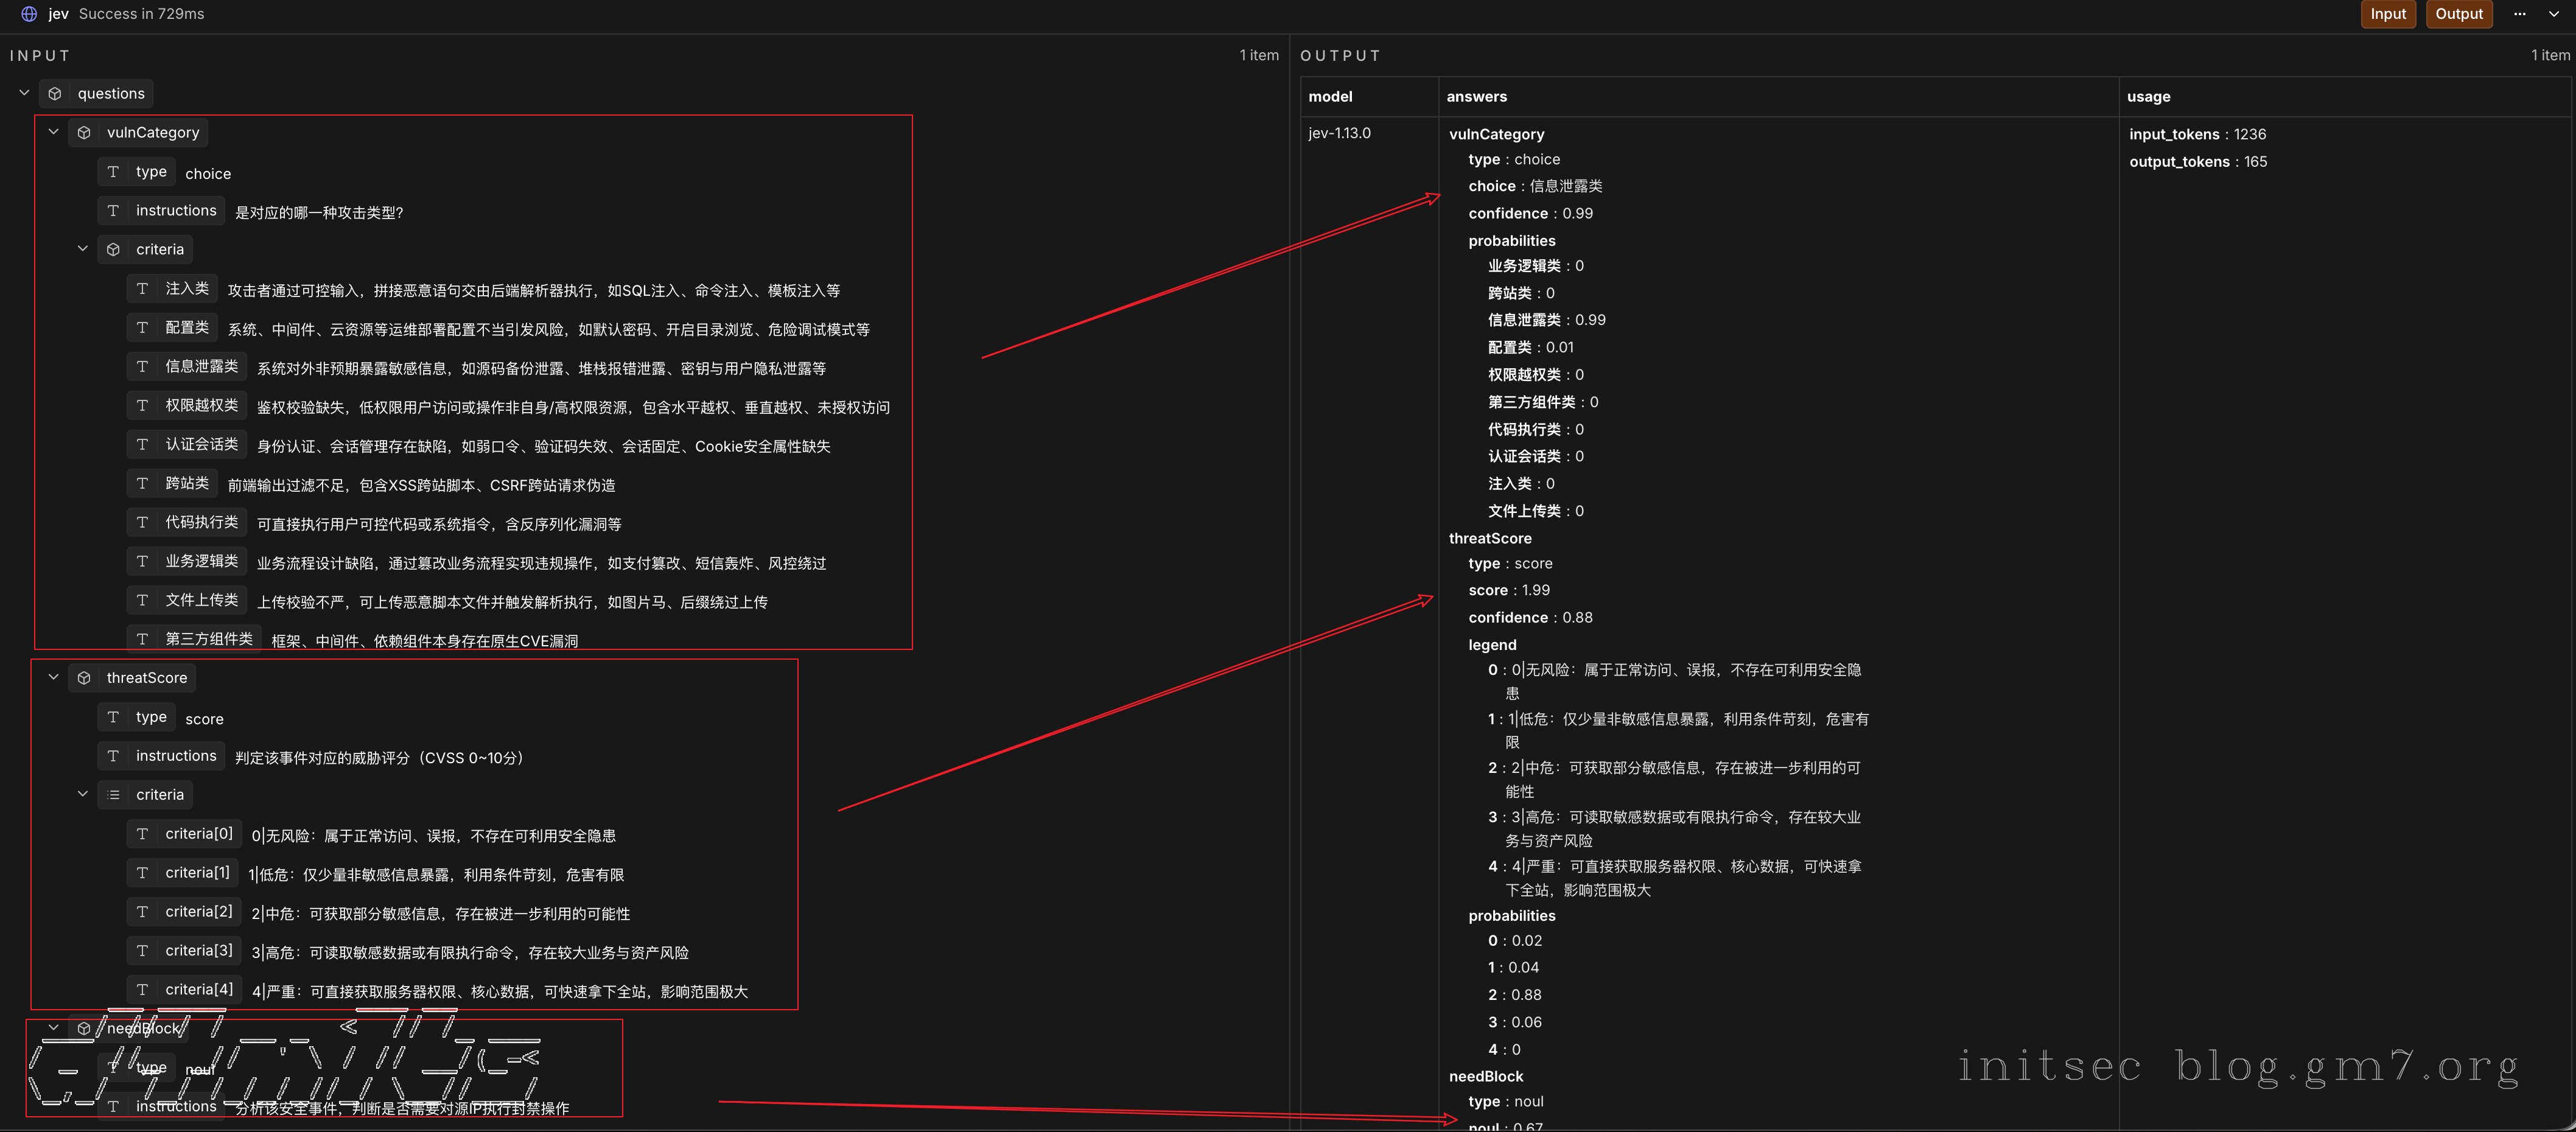Viewport: 2576px width, 1132px height.
Task: Click the text-type icon beside 权限越权类
Action: (142, 405)
